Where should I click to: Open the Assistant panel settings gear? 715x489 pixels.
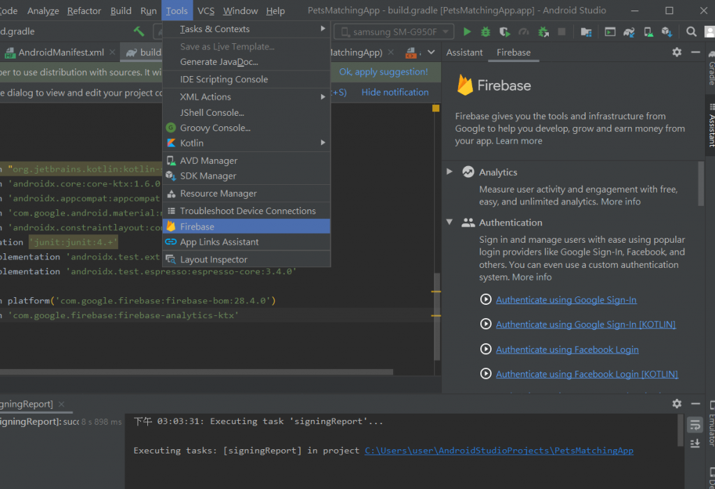(677, 52)
